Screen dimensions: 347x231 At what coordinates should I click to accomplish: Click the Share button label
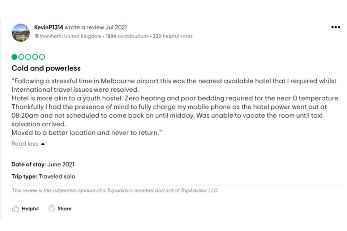click(x=64, y=209)
